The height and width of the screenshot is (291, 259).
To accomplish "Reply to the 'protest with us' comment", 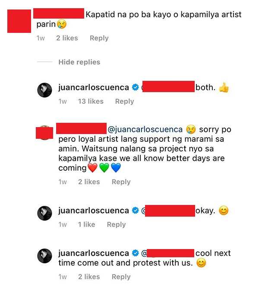I will click(121, 277).
